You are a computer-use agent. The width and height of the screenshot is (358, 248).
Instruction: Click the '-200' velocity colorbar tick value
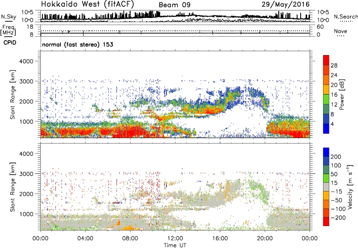point(338,218)
